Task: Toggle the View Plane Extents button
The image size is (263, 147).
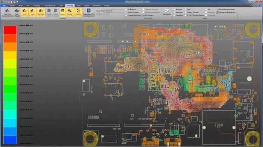Action: coord(41,13)
